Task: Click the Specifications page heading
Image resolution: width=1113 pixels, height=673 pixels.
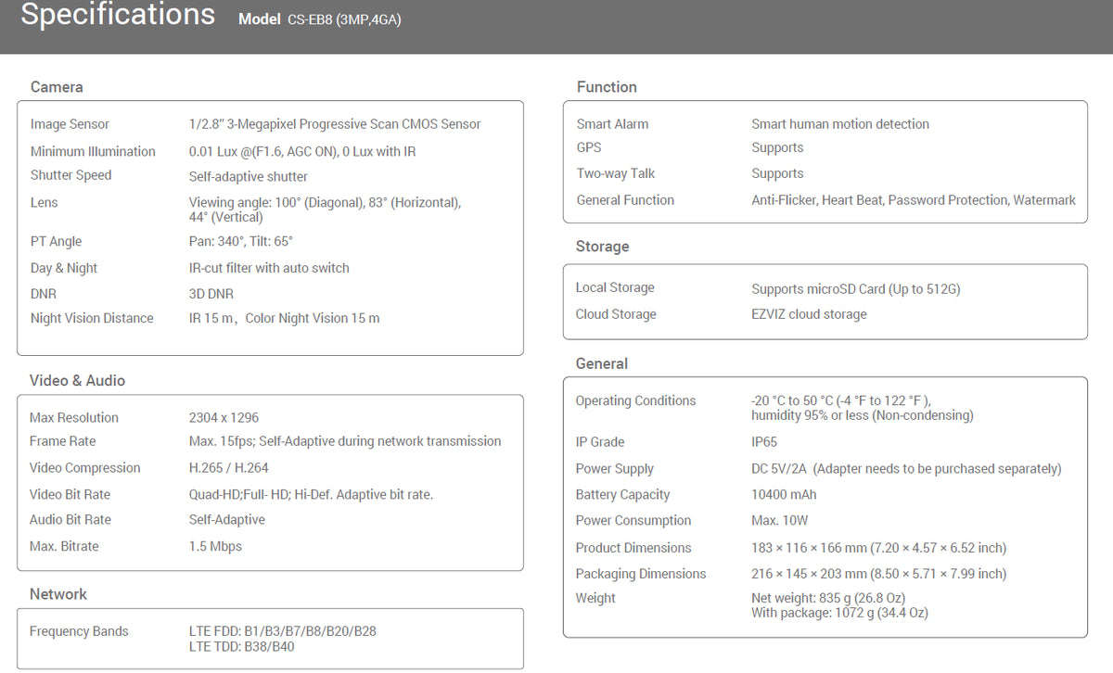Action: [118, 15]
